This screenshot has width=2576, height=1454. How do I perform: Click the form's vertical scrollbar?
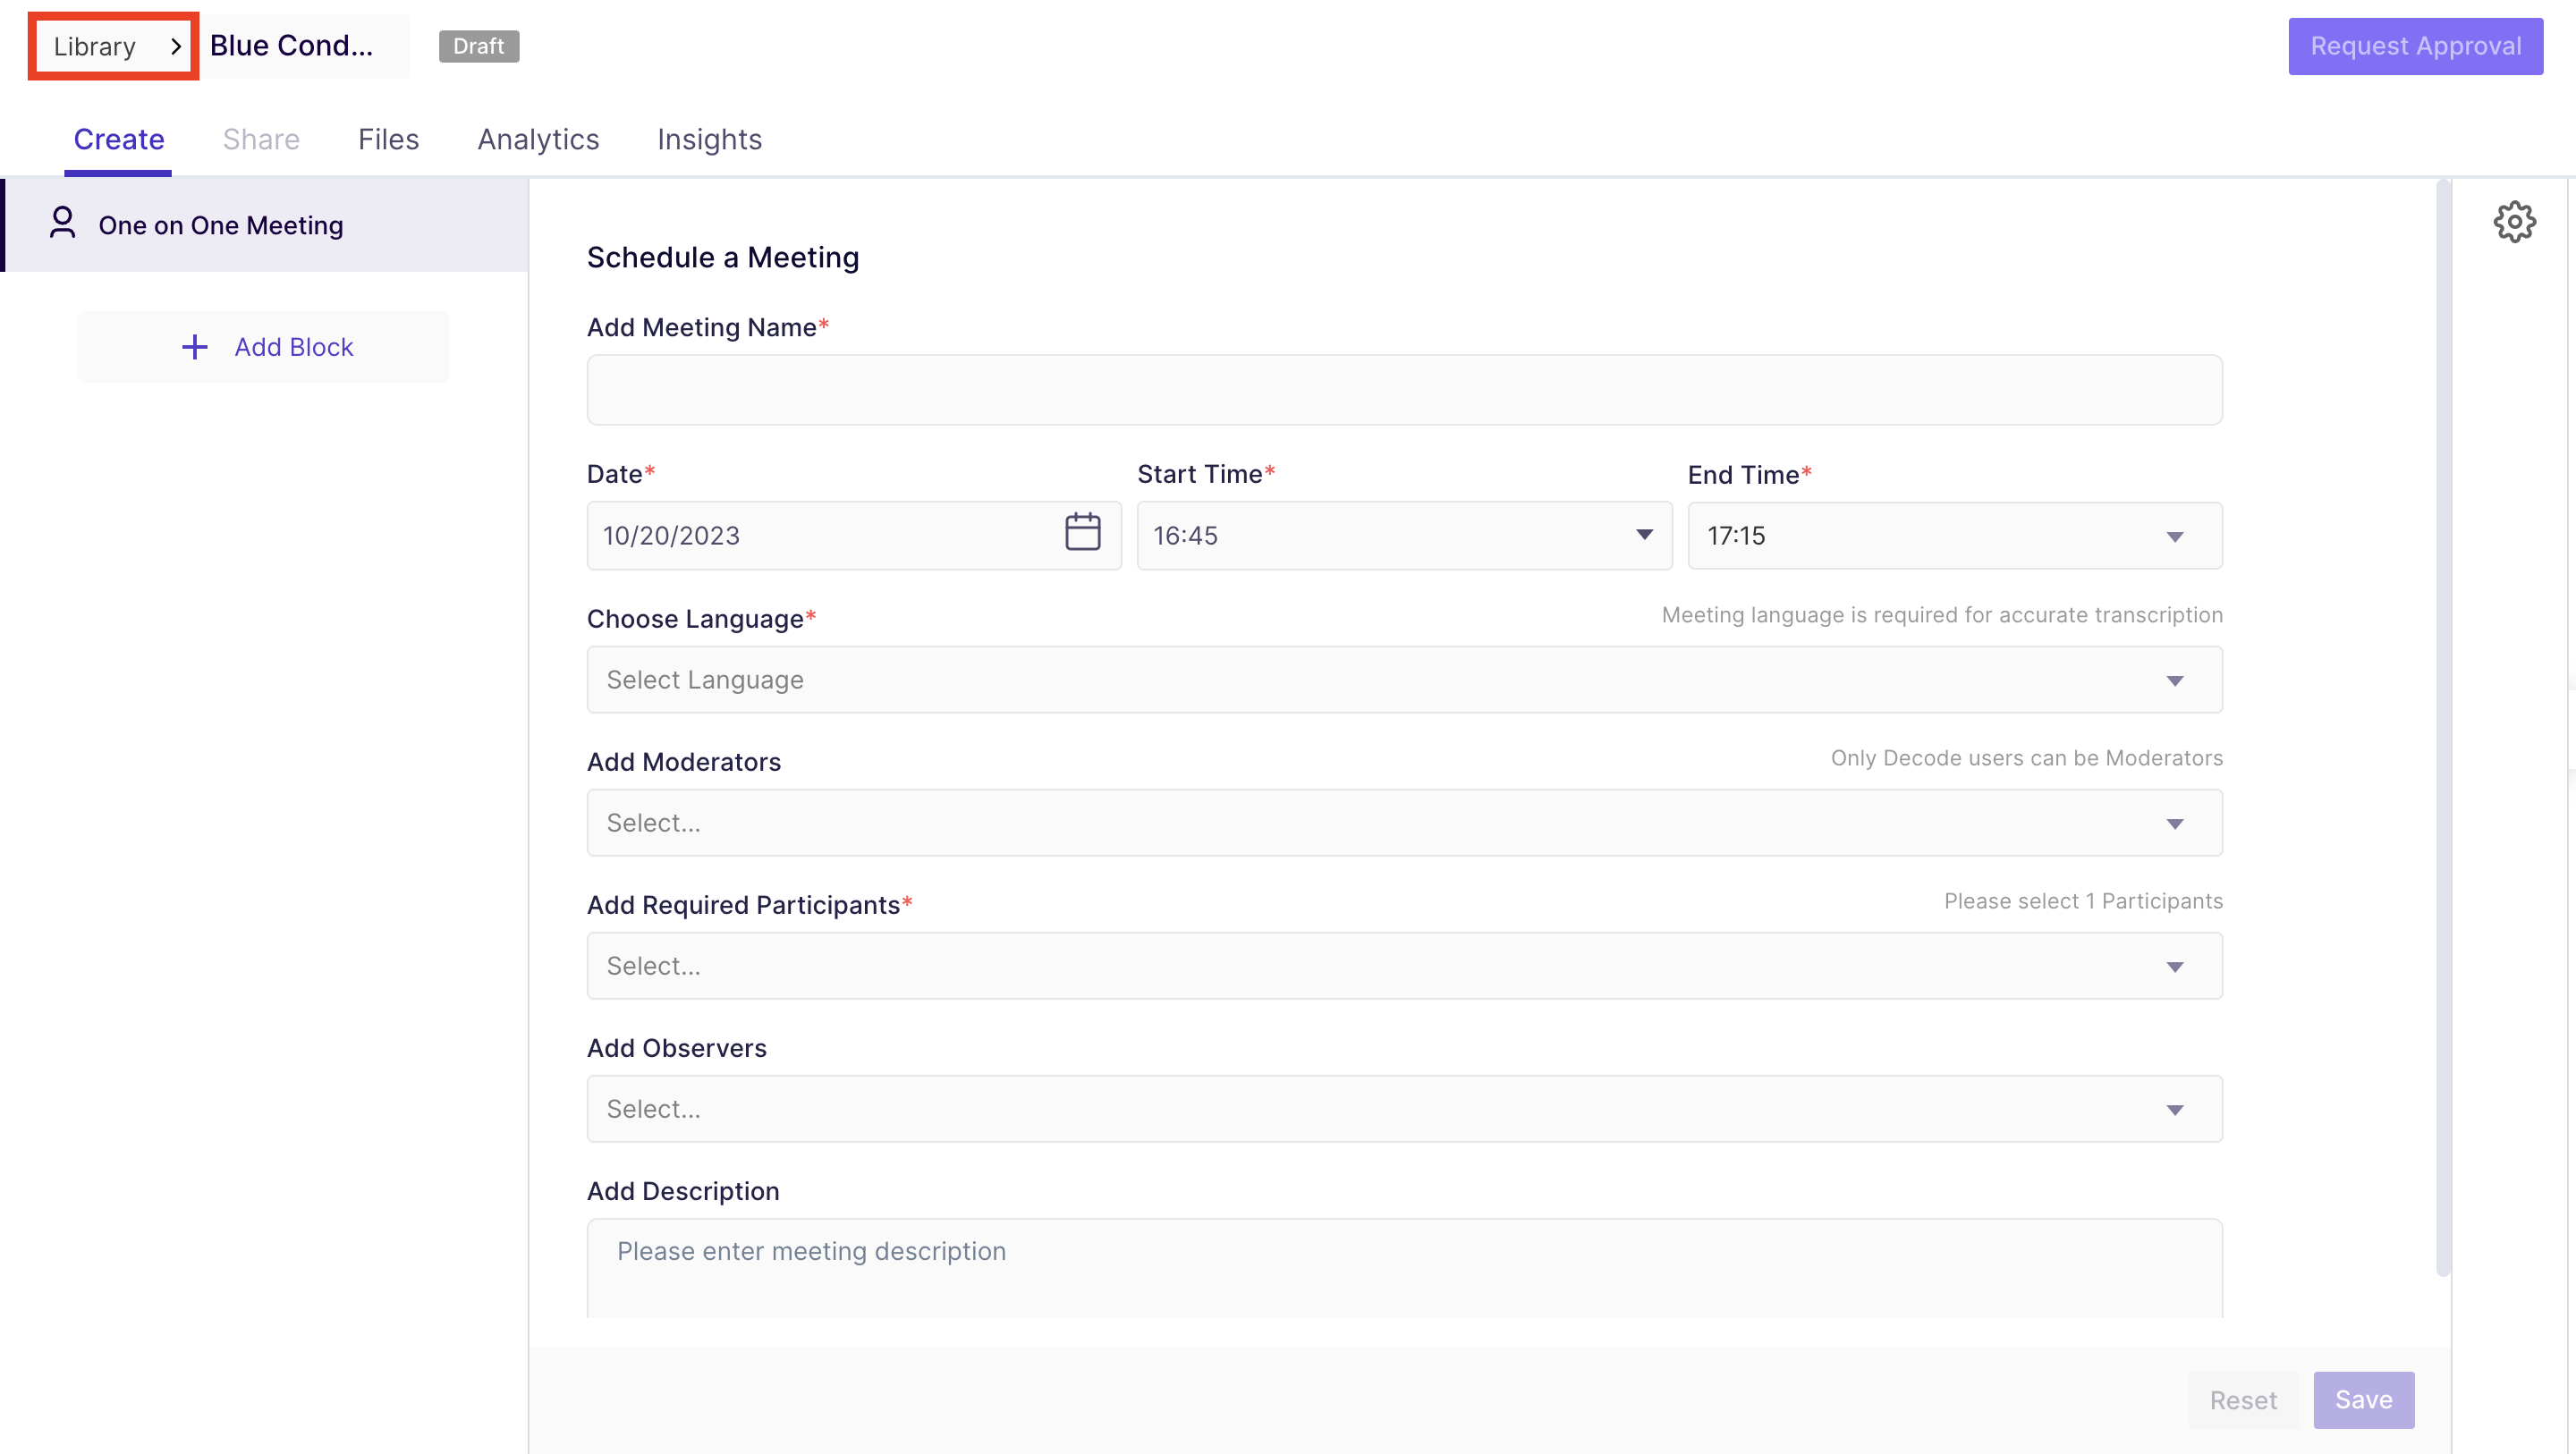2442,728
